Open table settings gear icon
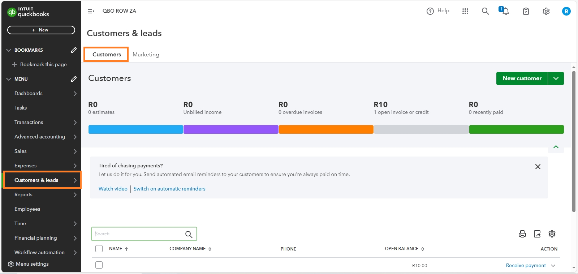578x274 pixels. coord(552,234)
